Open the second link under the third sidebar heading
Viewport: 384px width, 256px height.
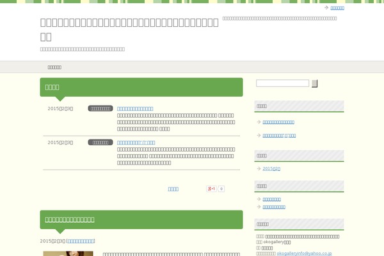tap(274, 207)
